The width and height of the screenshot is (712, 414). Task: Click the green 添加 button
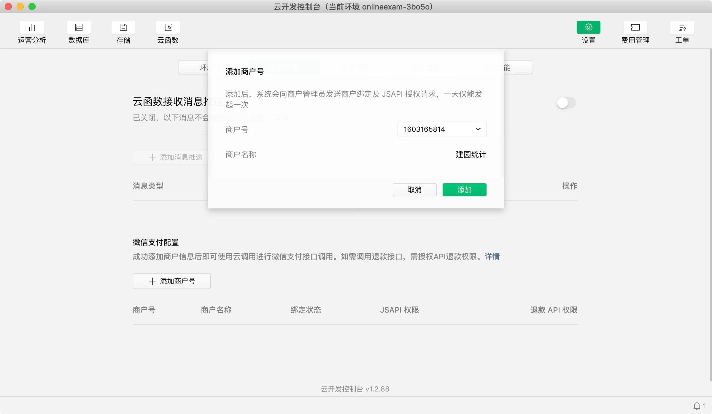(x=464, y=190)
